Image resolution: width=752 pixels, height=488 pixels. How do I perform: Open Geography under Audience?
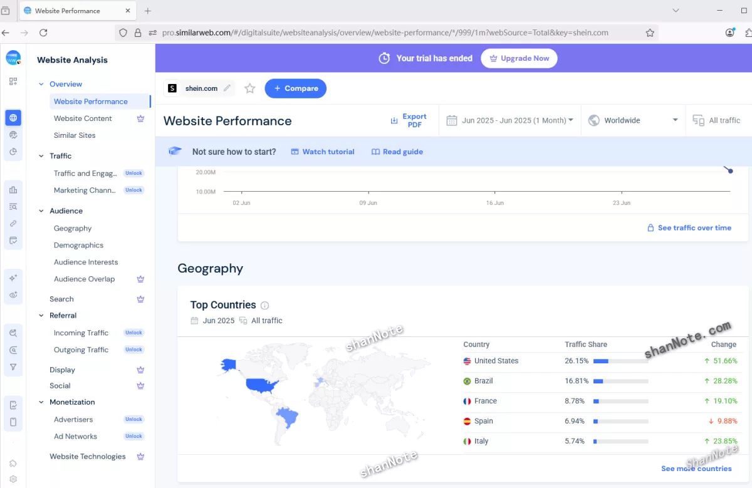pyautogui.click(x=73, y=229)
